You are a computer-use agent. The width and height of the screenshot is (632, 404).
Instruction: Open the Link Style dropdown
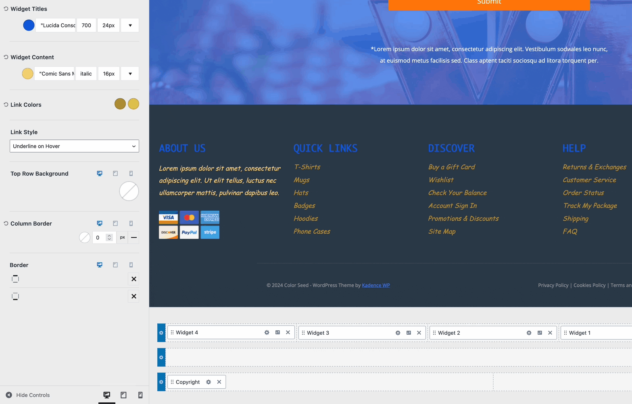point(74,146)
